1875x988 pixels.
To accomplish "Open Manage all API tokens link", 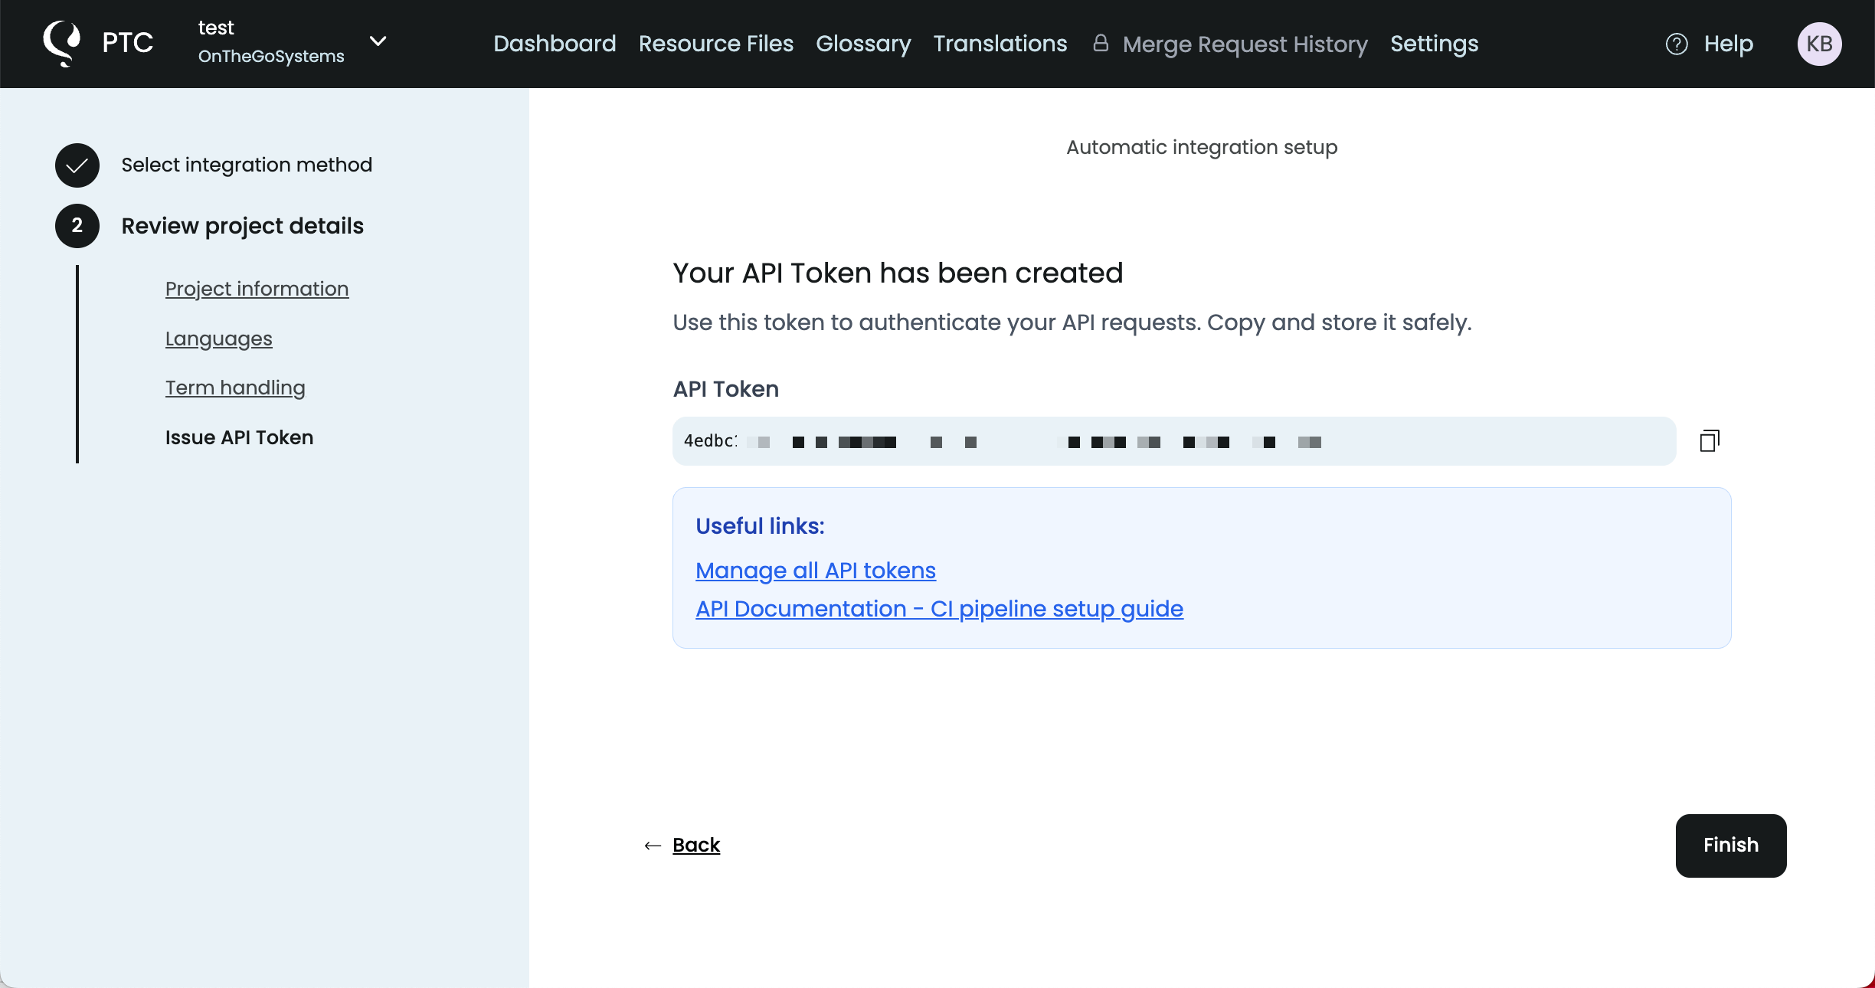I will click(816, 571).
